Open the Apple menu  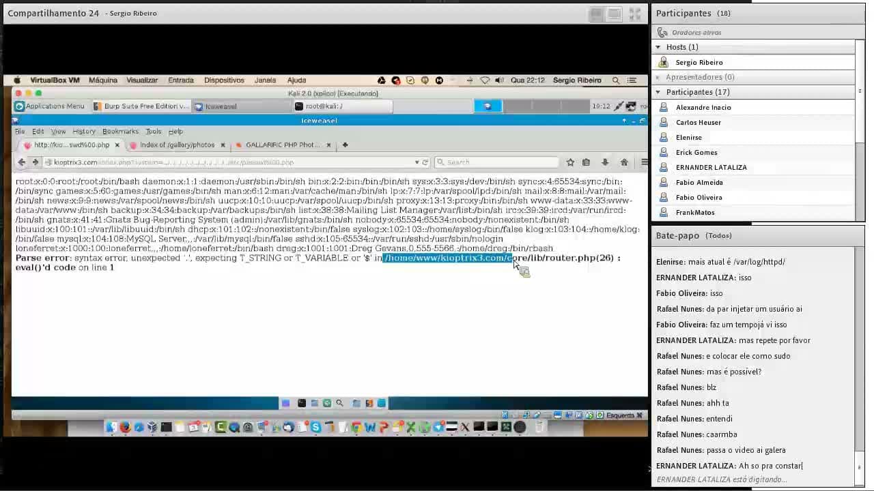pyautogui.click(x=16, y=80)
